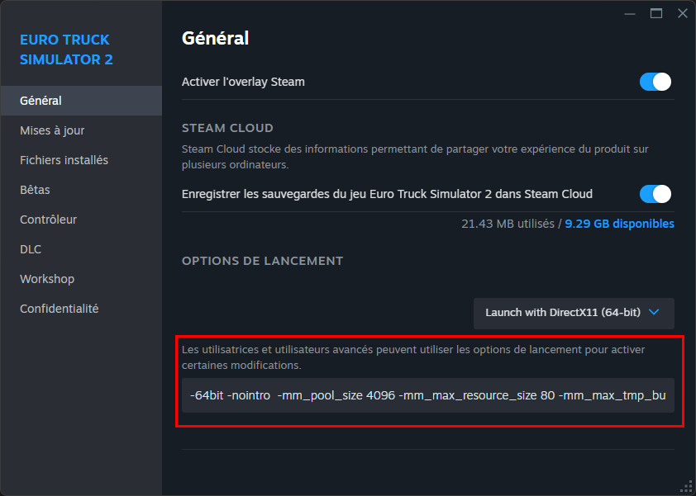Select the Général tab in sidebar
Screen dimensions: 696x496
(81, 101)
